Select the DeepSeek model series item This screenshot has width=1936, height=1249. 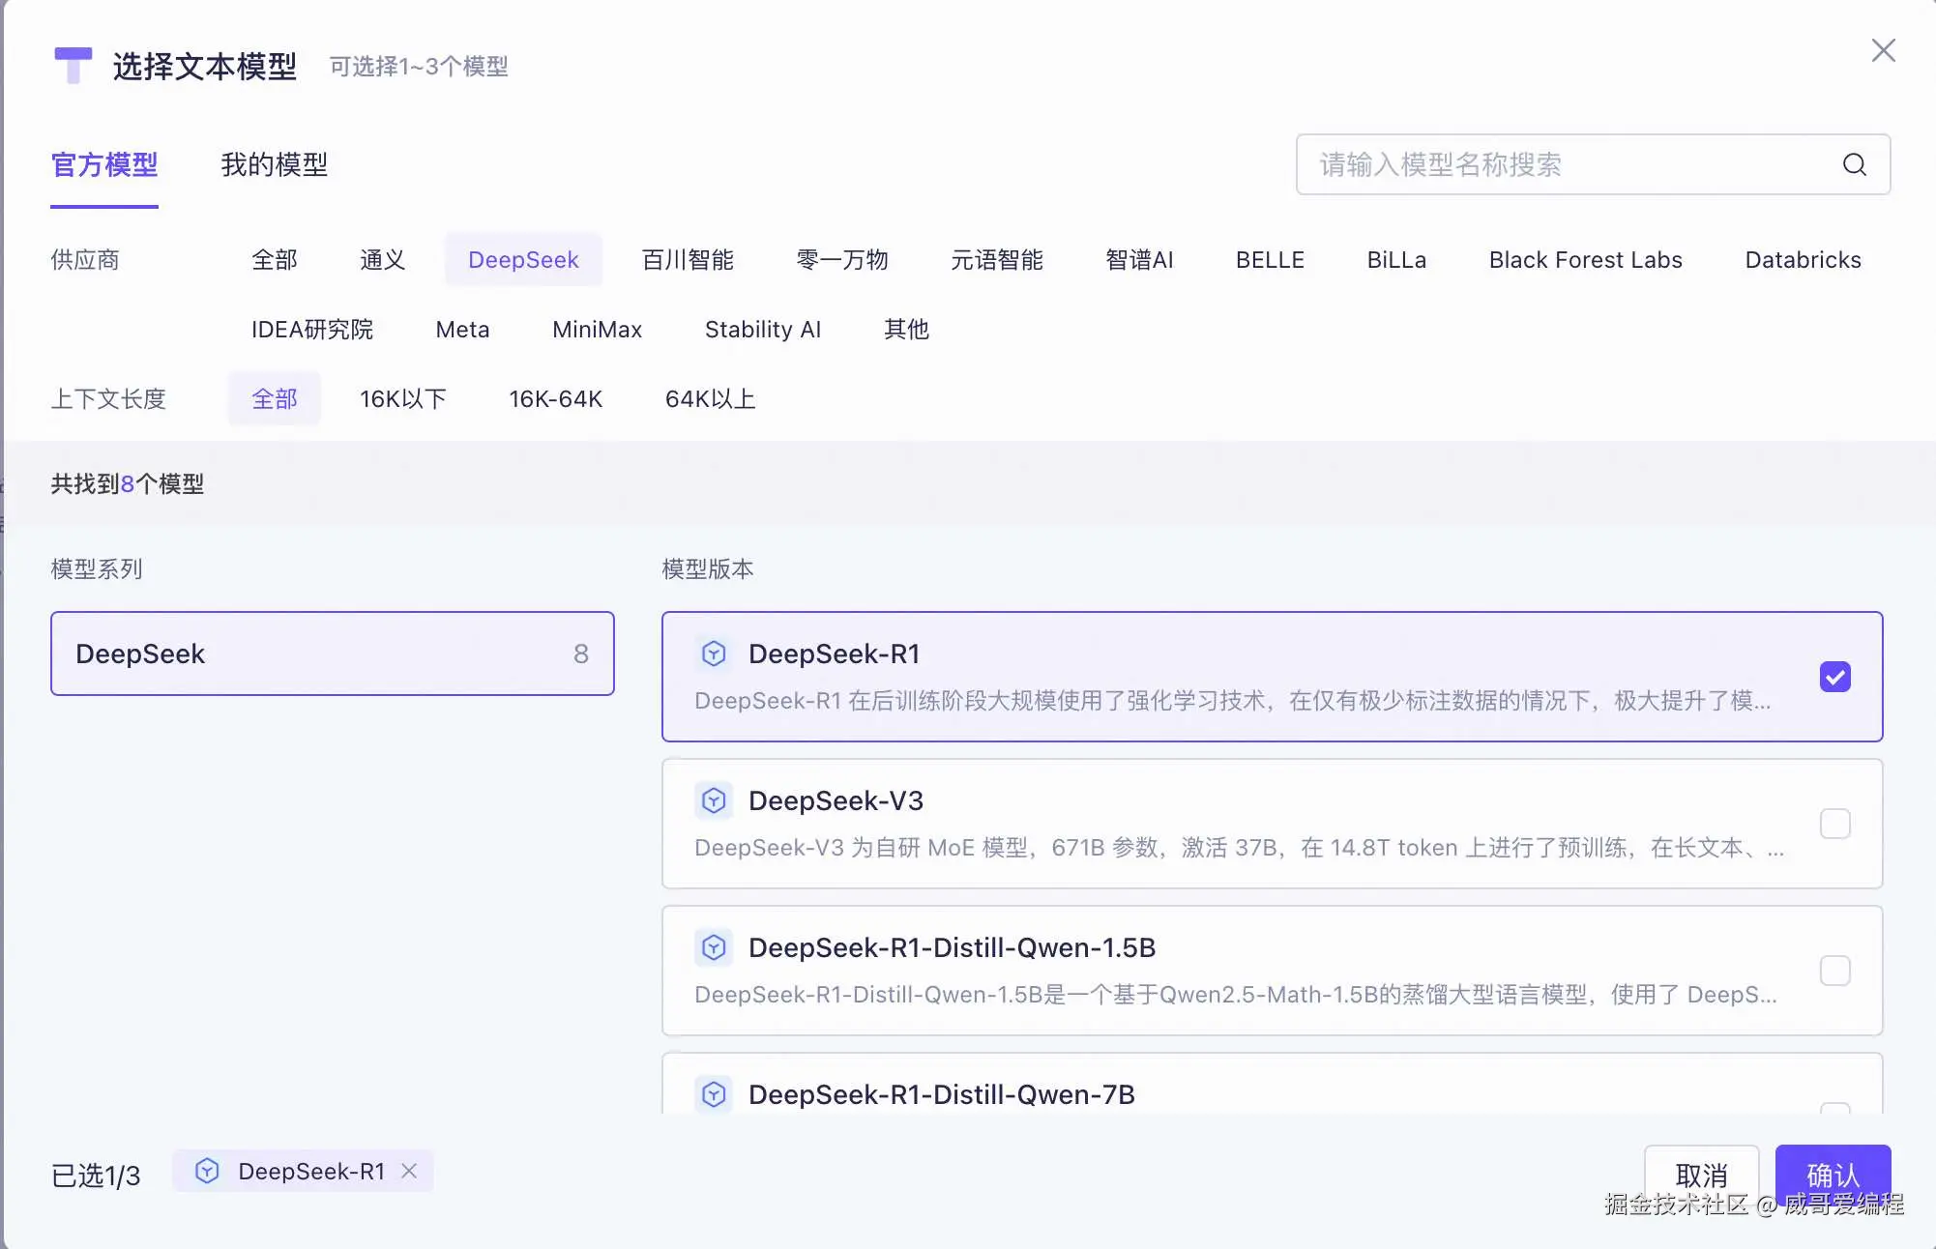[332, 654]
